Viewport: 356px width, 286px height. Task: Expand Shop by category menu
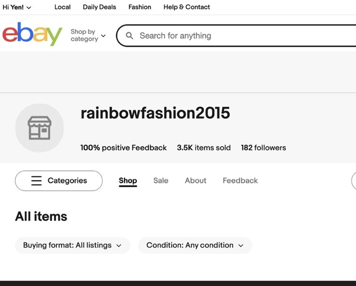(x=88, y=36)
